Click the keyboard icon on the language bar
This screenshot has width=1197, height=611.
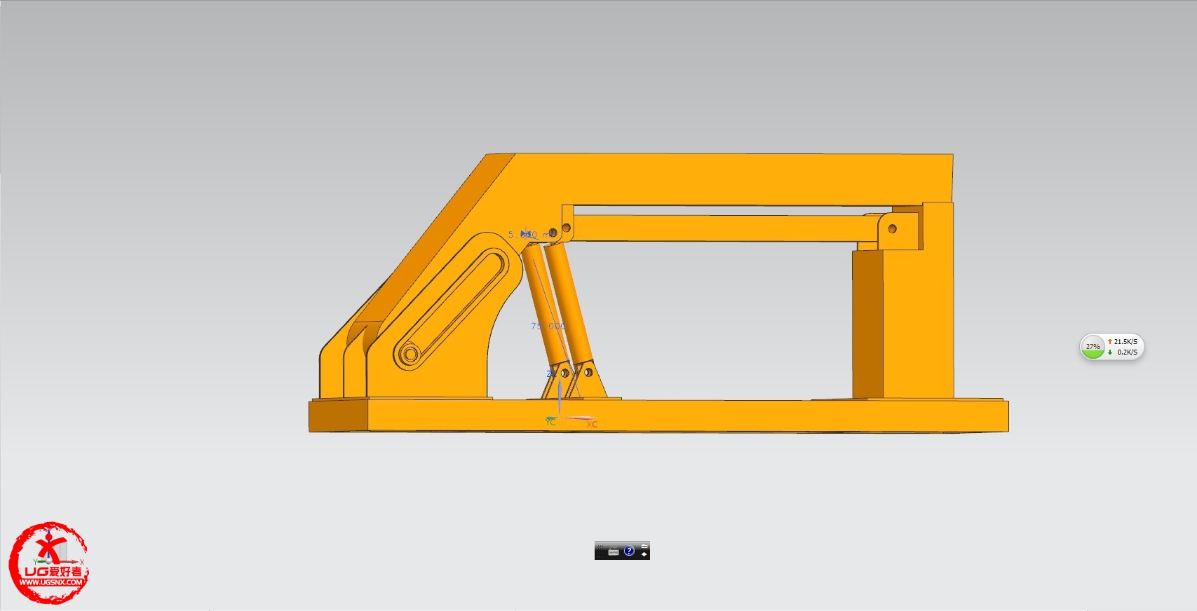click(x=614, y=551)
